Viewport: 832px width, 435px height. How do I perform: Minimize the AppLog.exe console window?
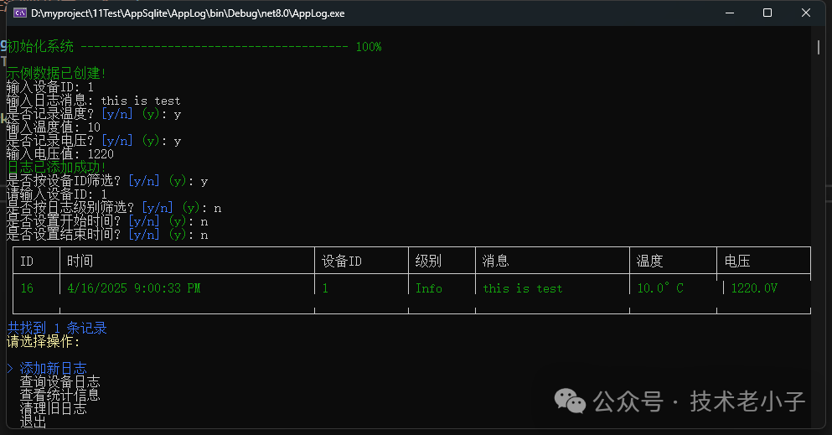coord(729,13)
